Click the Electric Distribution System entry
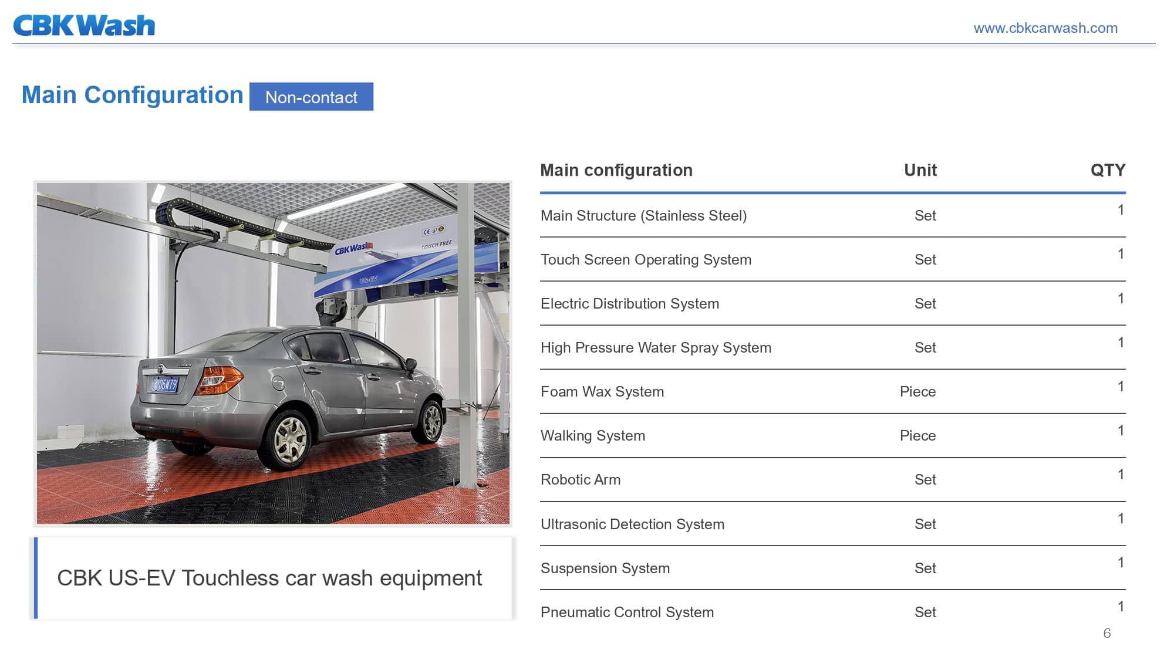Image resolution: width=1174 pixels, height=660 pixels. (x=629, y=304)
